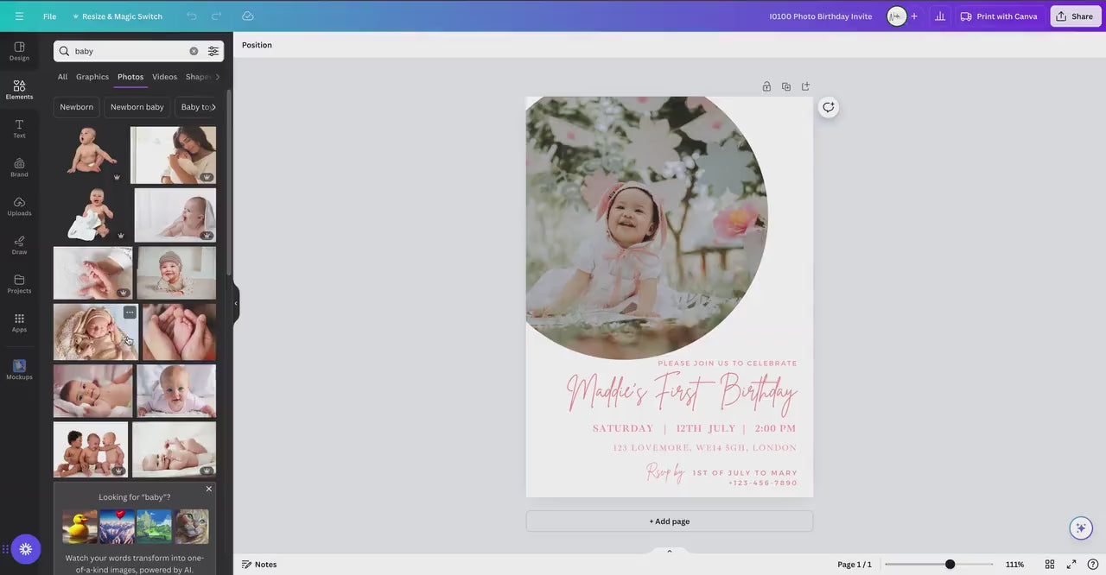This screenshot has height=575, width=1106.
Task: Add a collaborator with the plus icon
Action: point(914,16)
